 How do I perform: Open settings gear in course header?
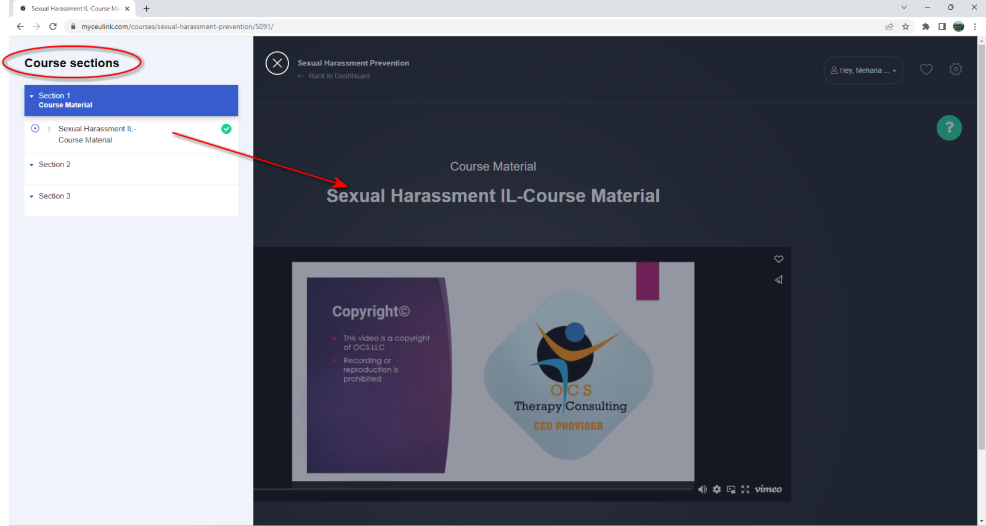pyautogui.click(x=955, y=70)
